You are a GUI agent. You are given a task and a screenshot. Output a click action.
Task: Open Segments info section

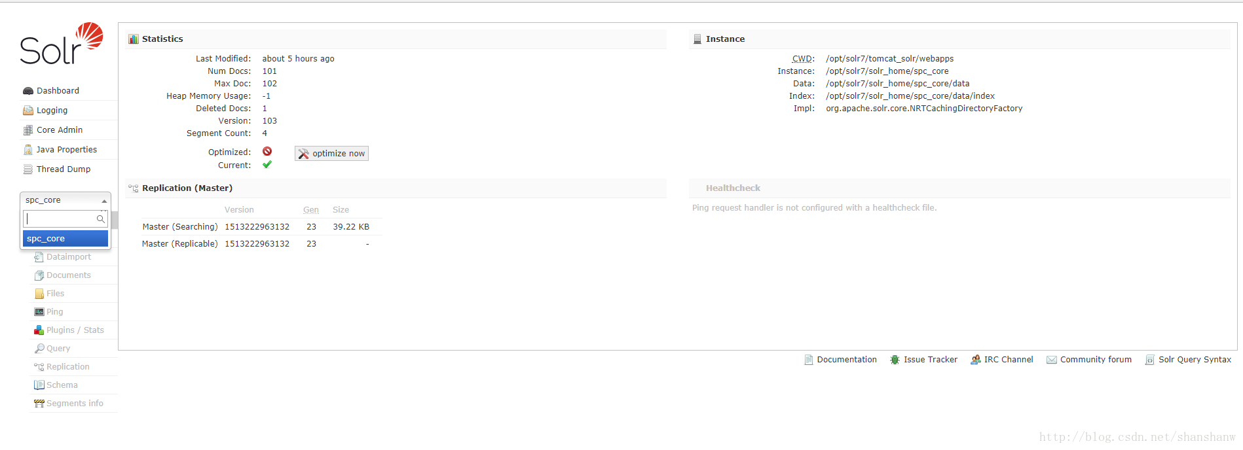click(x=75, y=404)
